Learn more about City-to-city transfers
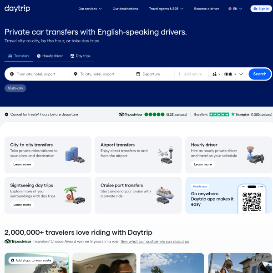 coord(22,164)
